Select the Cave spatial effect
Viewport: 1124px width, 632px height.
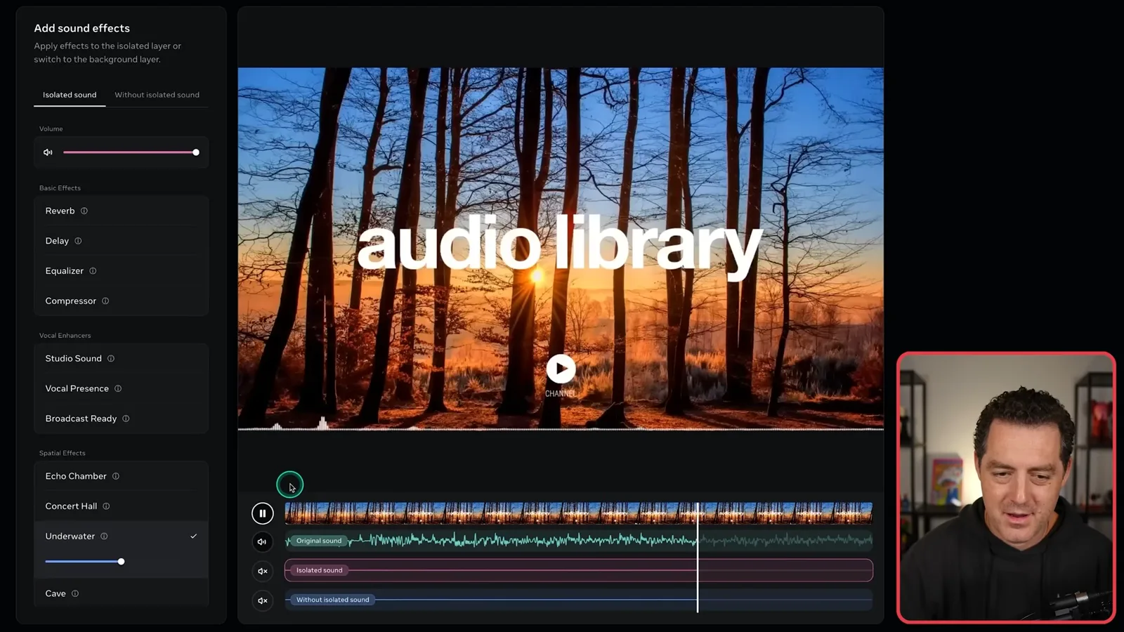coord(121,593)
